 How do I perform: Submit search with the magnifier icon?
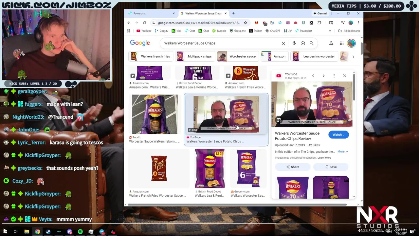tap(312, 43)
